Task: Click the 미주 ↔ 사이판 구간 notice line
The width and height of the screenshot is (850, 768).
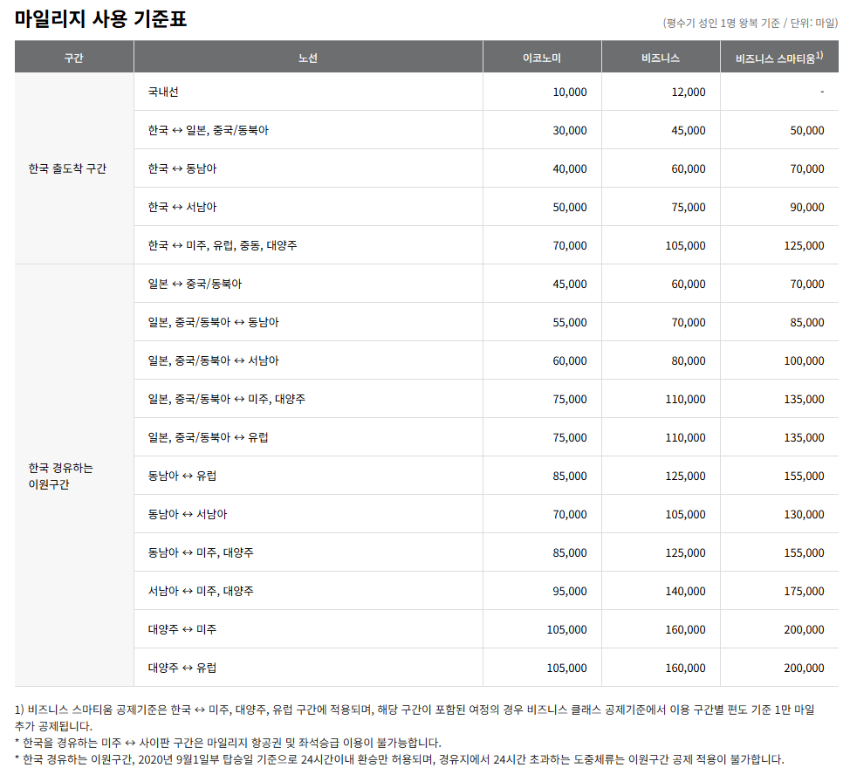Action: point(229,743)
